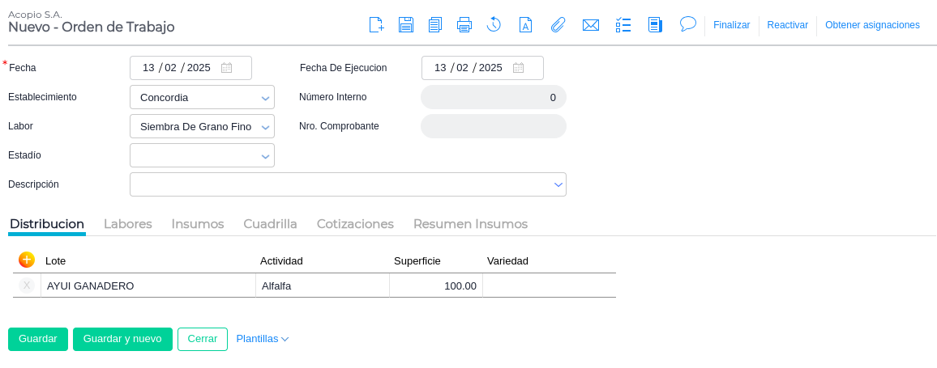The height and width of the screenshot is (368, 937).
Task: Remove the AYUI GANADERO row
Action: point(27,286)
